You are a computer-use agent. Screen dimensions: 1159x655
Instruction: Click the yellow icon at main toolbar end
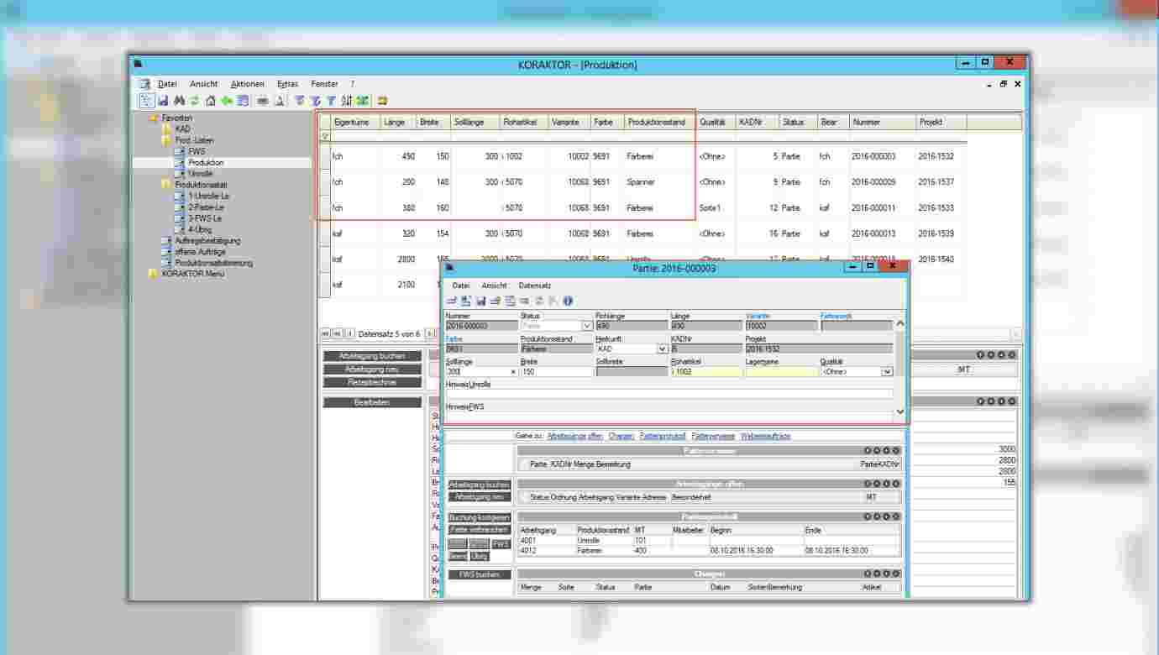(382, 101)
